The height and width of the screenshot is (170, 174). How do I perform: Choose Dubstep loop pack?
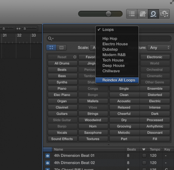coord(117,49)
